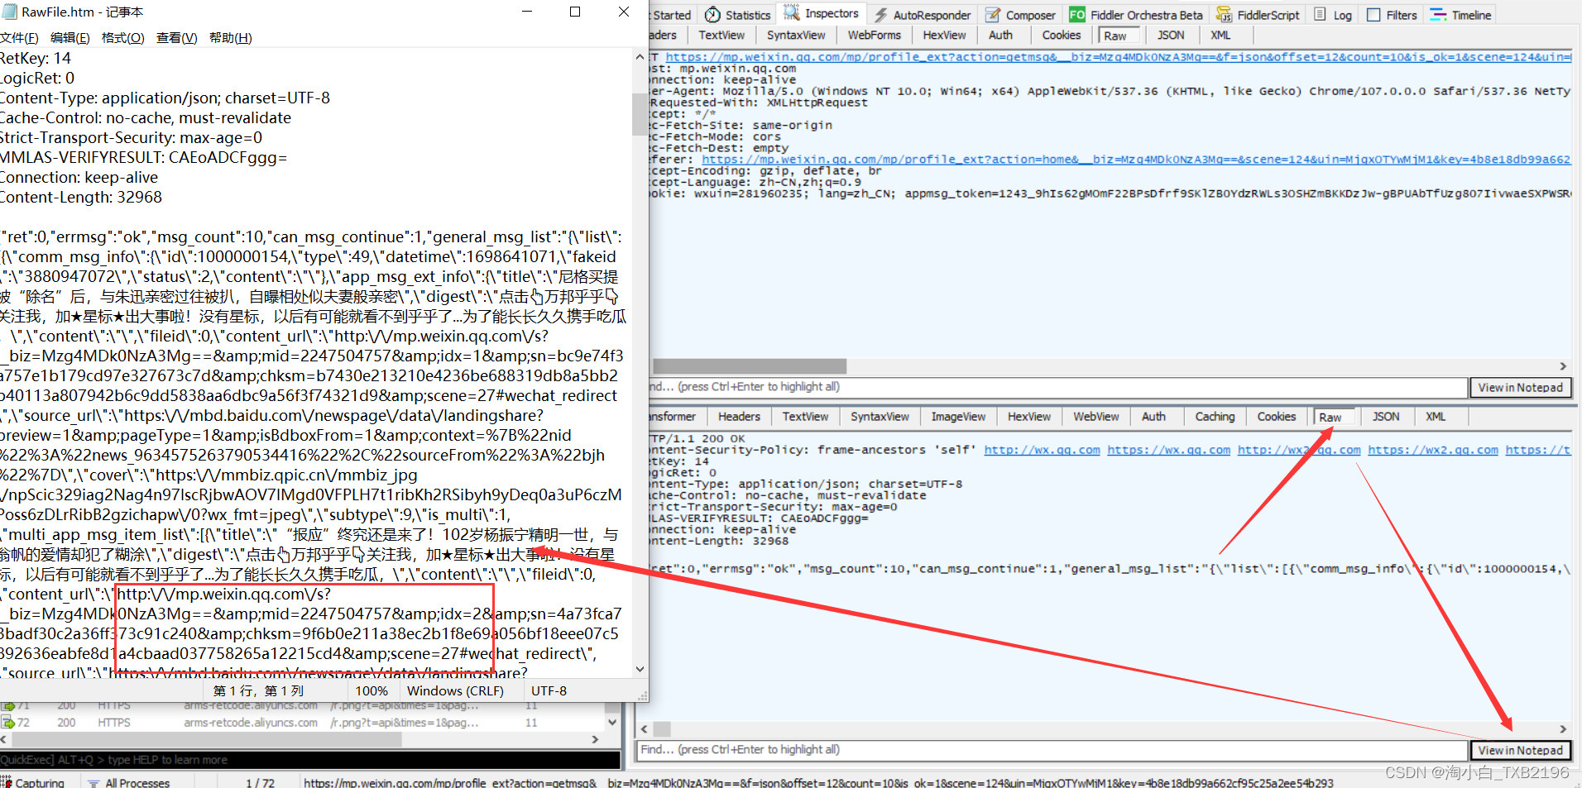
Task: Select response WebView inspector tab
Action: click(1096, 417)
